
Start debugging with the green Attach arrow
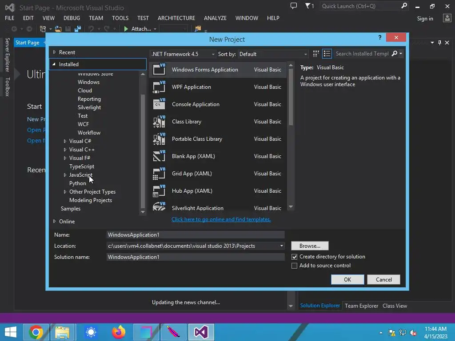(126, 29)
